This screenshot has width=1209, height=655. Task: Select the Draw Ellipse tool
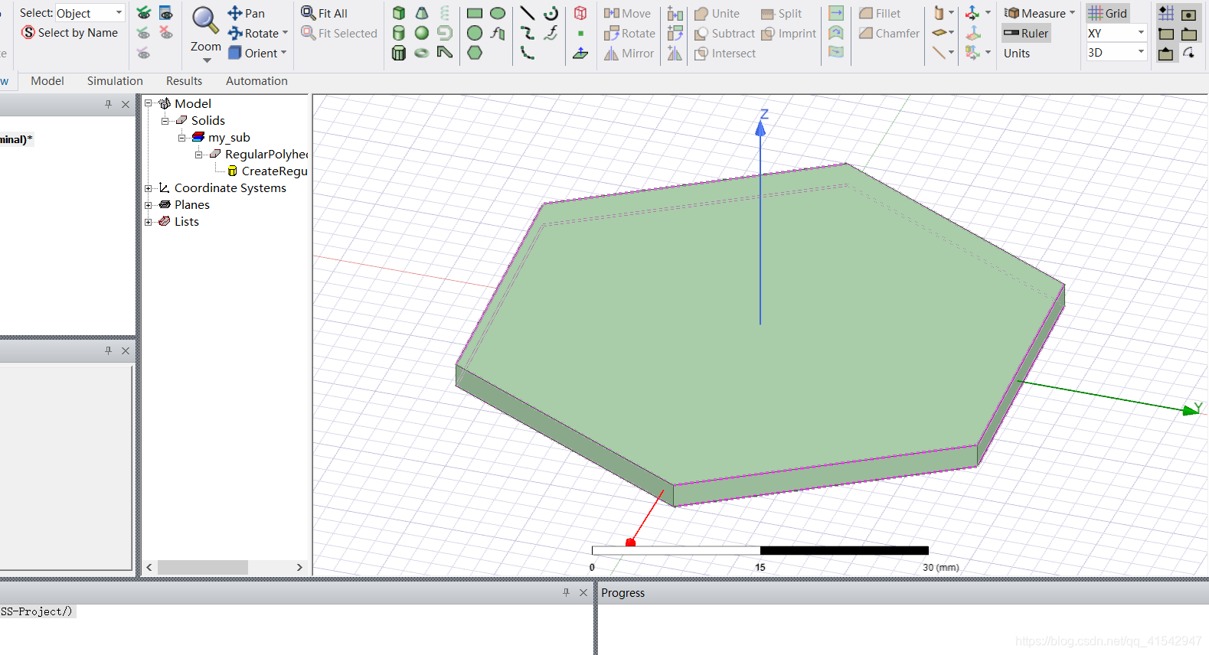[498, 13]
